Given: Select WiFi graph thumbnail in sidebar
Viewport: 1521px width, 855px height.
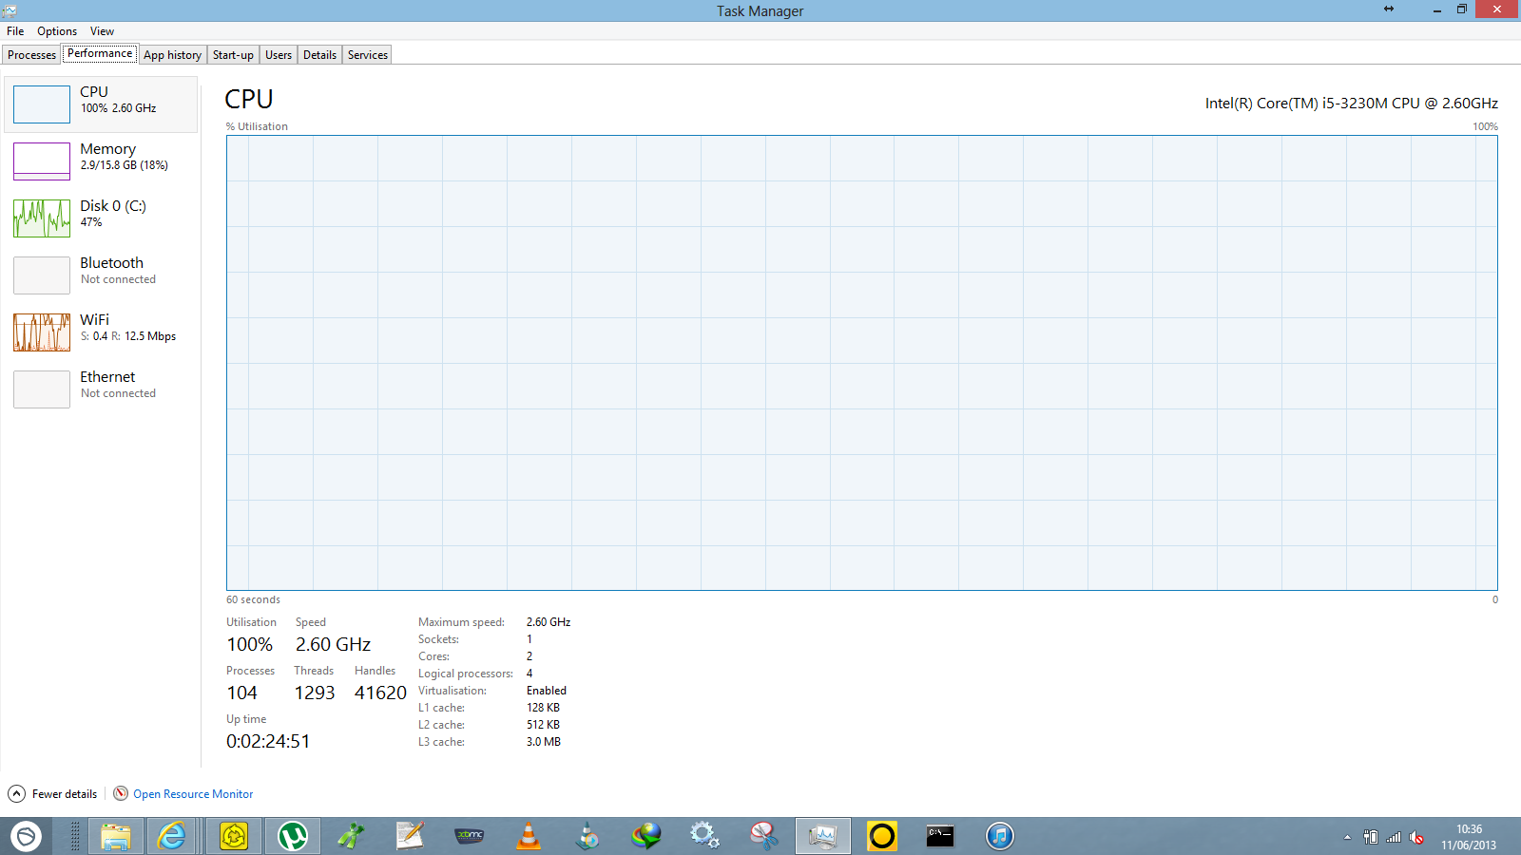Looking at the screenshot, I should point(42,332).
